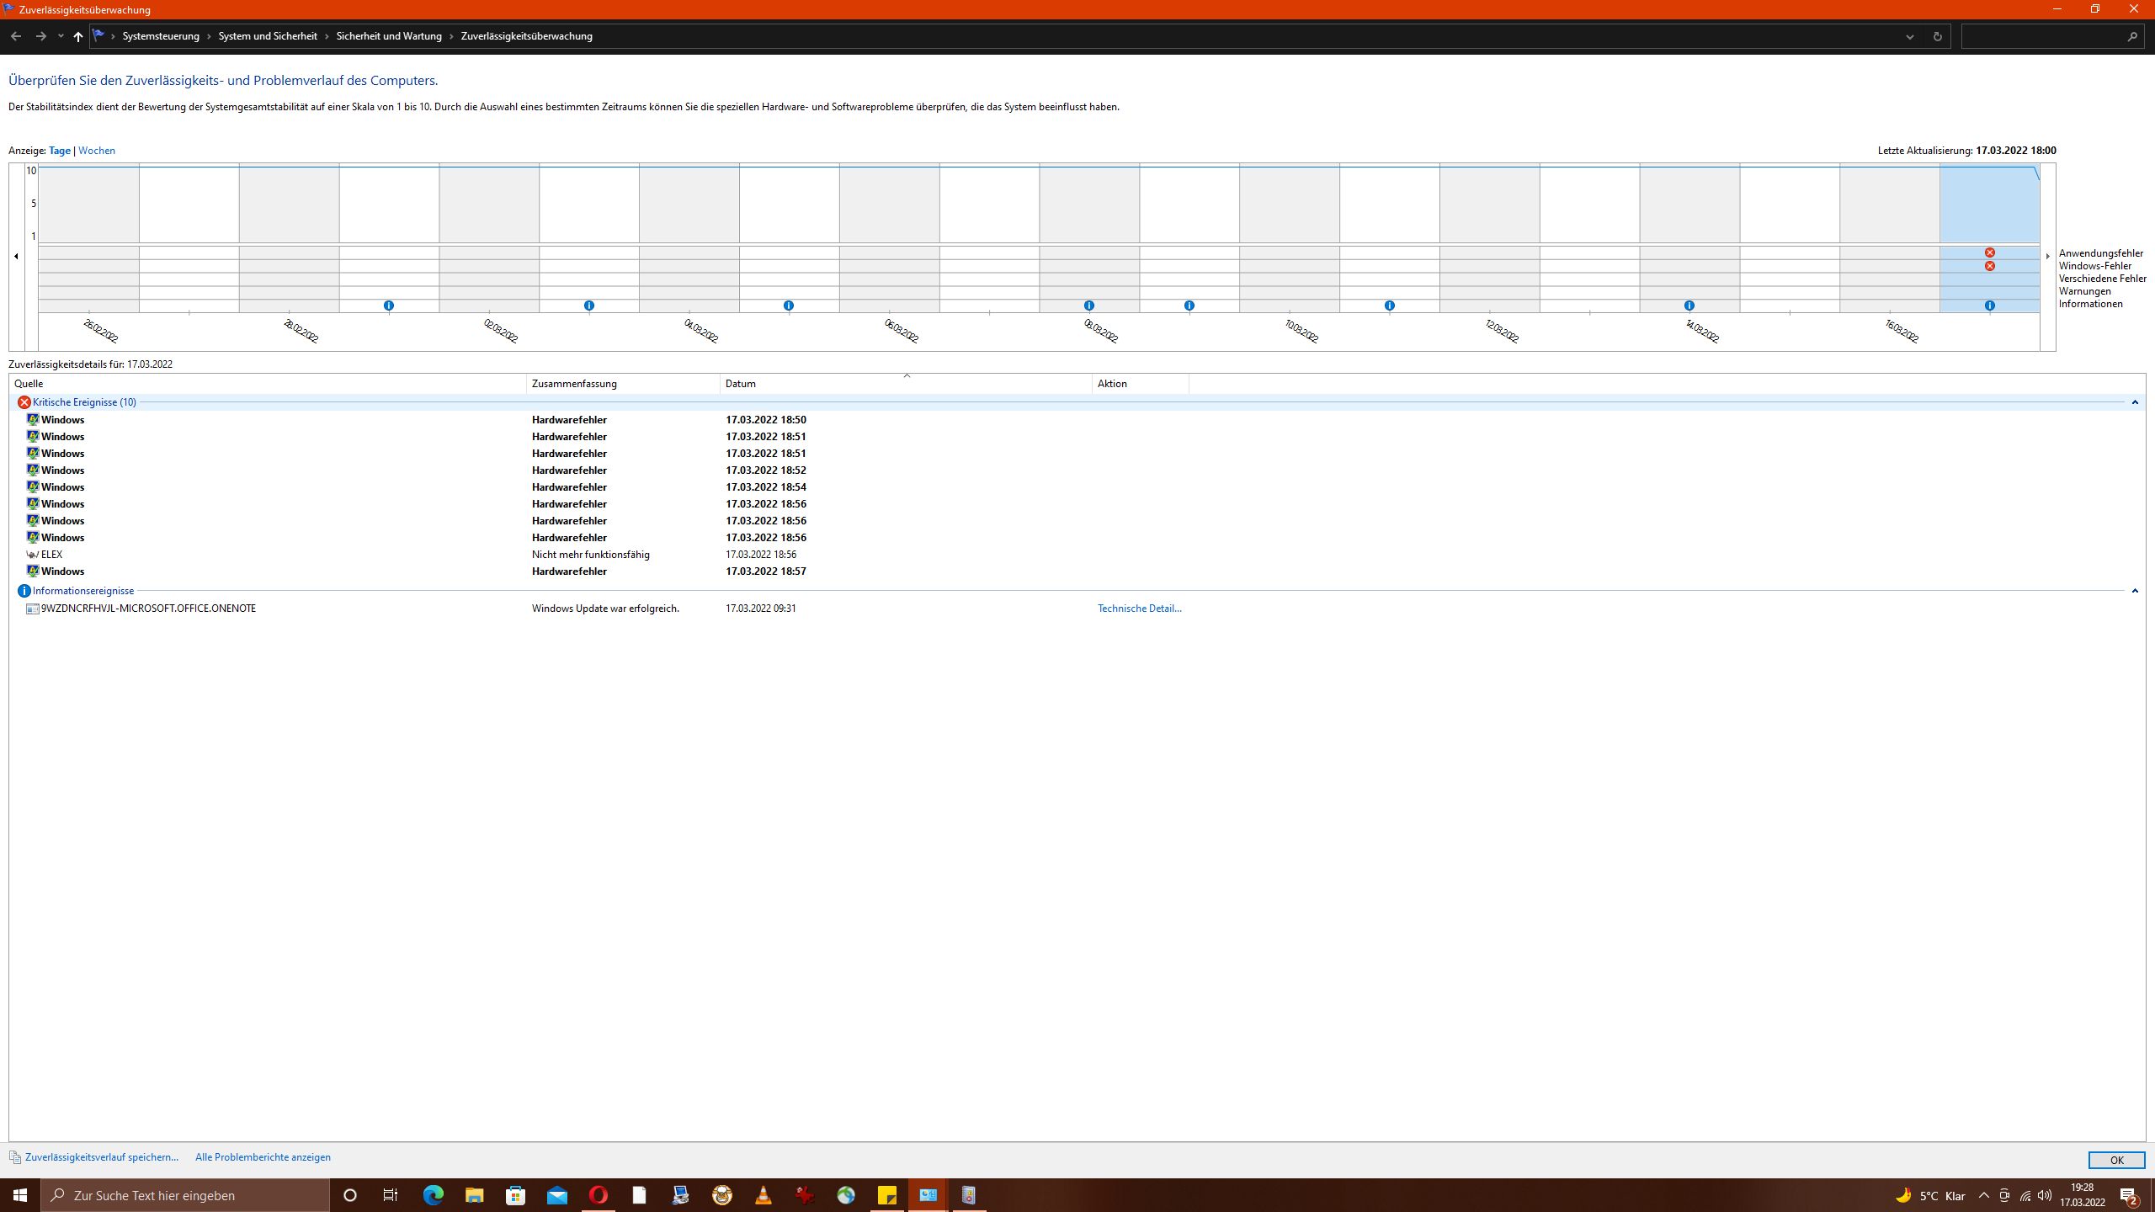The width and height of the screenshot is (2155, 1212).
Task: Switch view to Tage
Action: point(60,151)
